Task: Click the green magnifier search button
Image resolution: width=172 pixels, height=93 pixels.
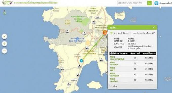Action: 149,3
